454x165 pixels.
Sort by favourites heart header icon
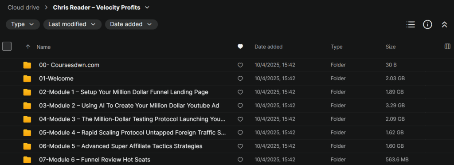[x=240, y=47]
